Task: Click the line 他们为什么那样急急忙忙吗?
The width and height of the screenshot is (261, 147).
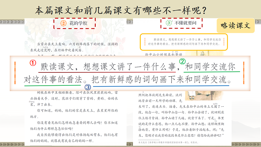Action: click(51, 129)
